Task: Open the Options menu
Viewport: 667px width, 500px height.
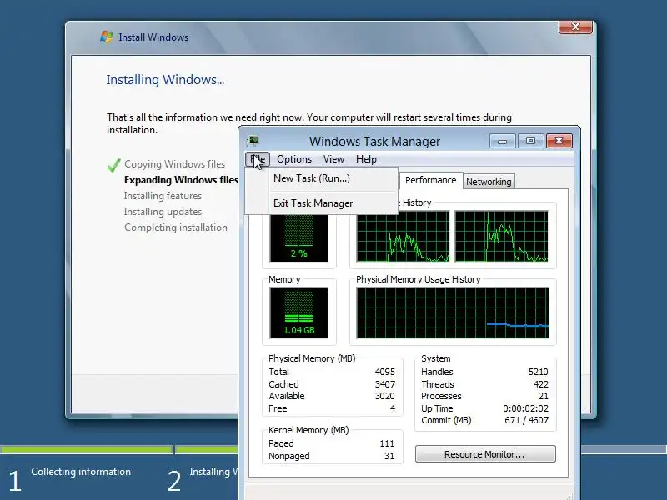Action: [x=294, y=159]
